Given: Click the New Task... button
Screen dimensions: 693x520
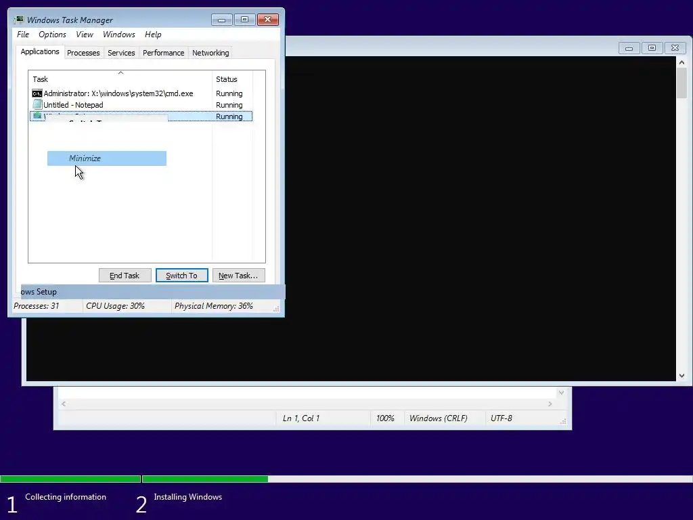Looking at the screenshot, I should pyautogui.click(x=239, y=276).
